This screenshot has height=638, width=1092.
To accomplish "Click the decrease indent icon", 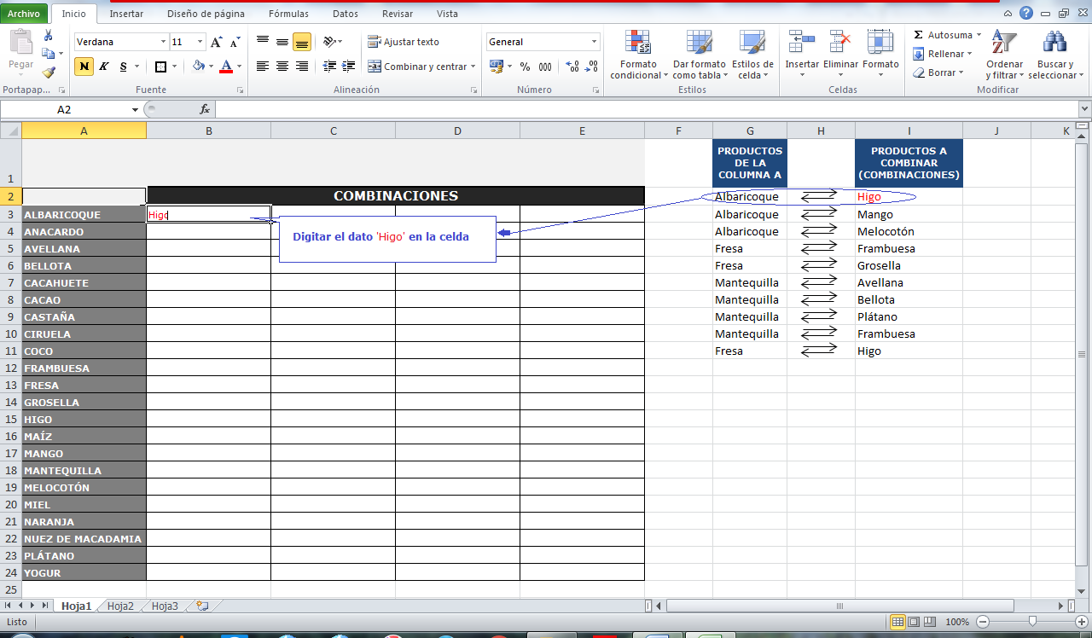I will (x=330, y=67).
